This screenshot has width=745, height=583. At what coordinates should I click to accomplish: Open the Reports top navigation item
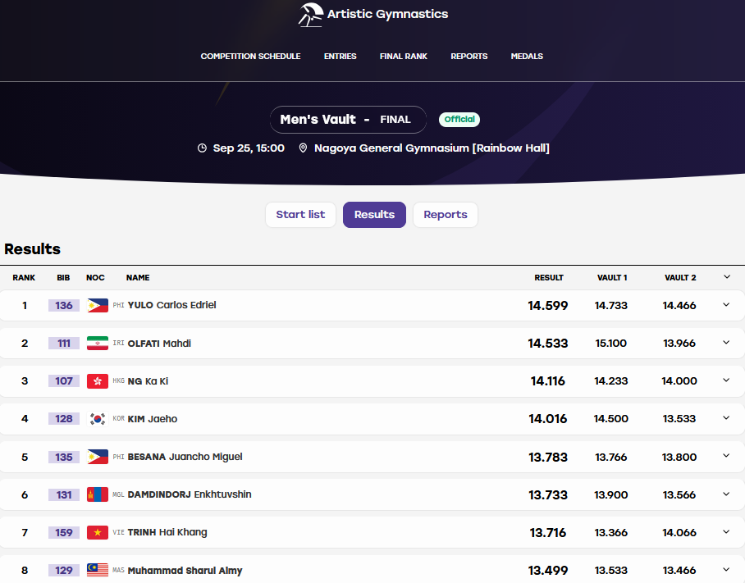coord(469,56)
